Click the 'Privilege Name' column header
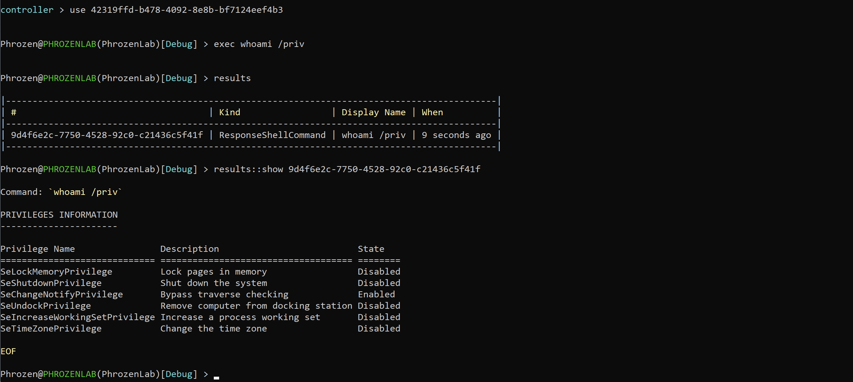This screenshot has width=853, height=382. coord(38,249)
